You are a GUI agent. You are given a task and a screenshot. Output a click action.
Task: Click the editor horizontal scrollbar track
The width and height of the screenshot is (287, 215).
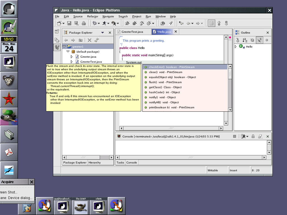coord(171,128)
